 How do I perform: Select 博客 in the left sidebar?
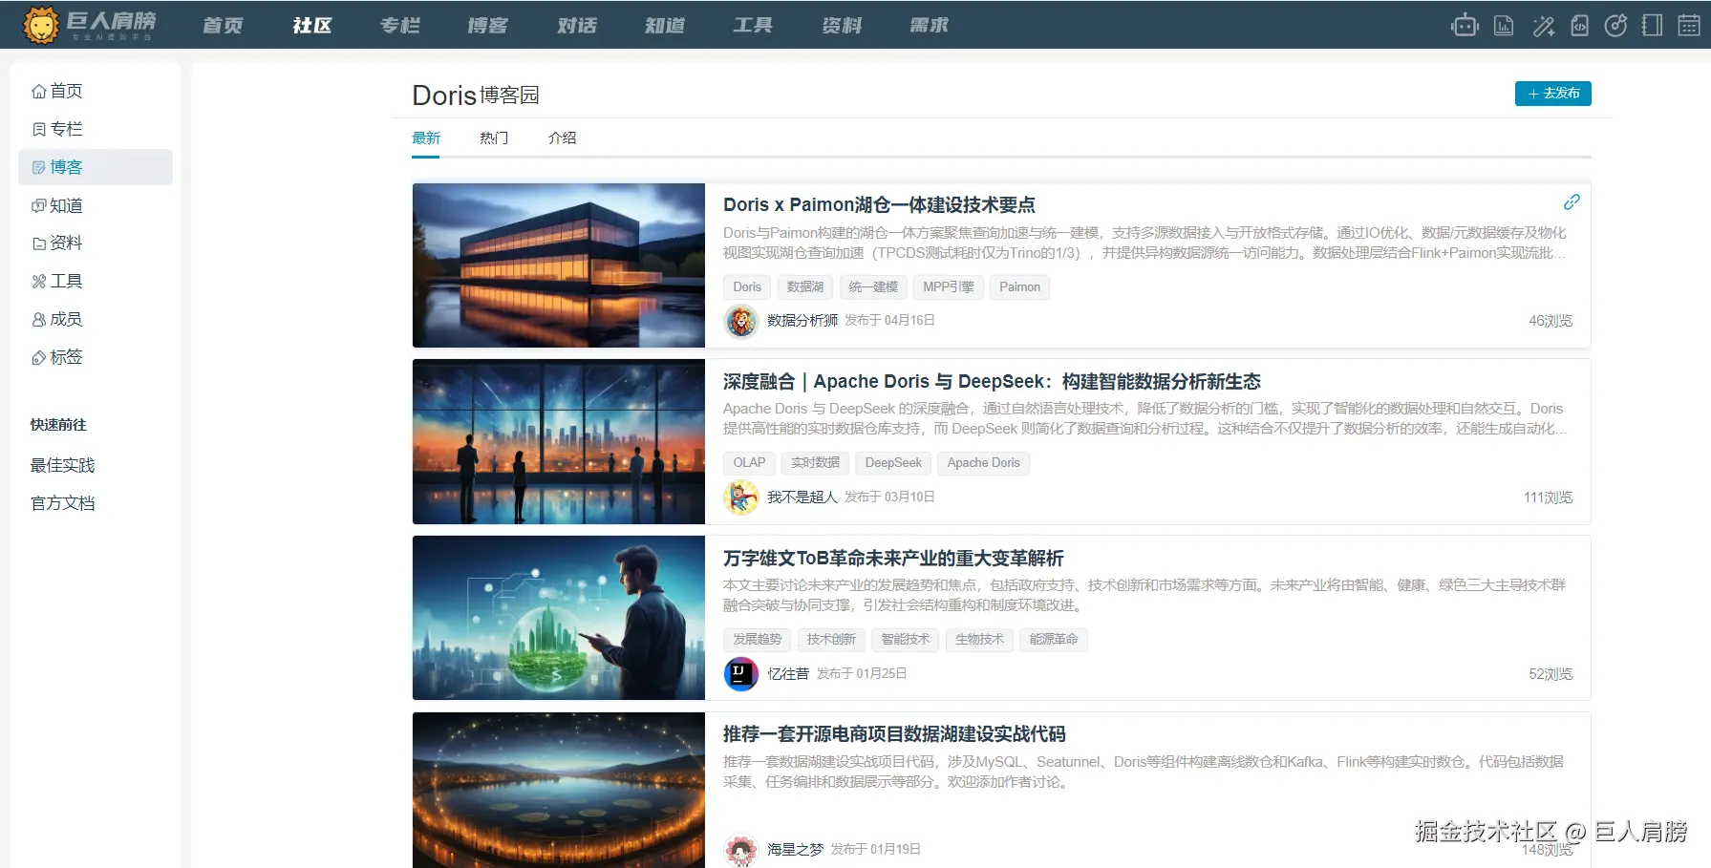[x=96, y=167]
